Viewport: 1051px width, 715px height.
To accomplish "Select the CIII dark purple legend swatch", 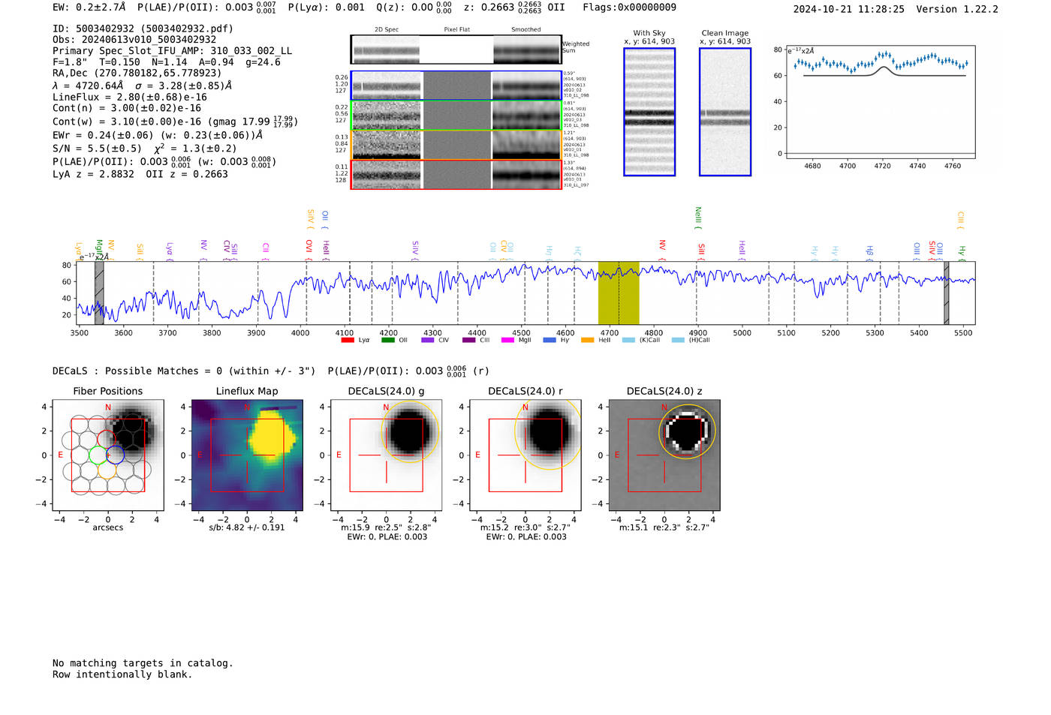I will pyautogui.click(x=468, y=340).
